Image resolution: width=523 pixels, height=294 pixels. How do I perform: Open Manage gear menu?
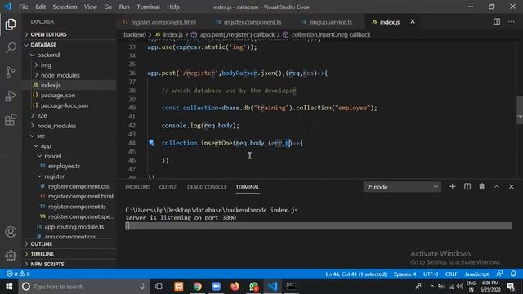[11, 256]
